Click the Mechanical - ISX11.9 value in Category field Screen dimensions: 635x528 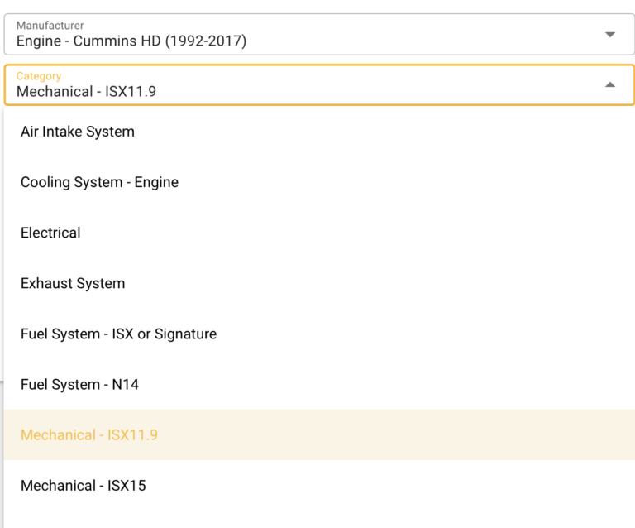tap(86, 91)
